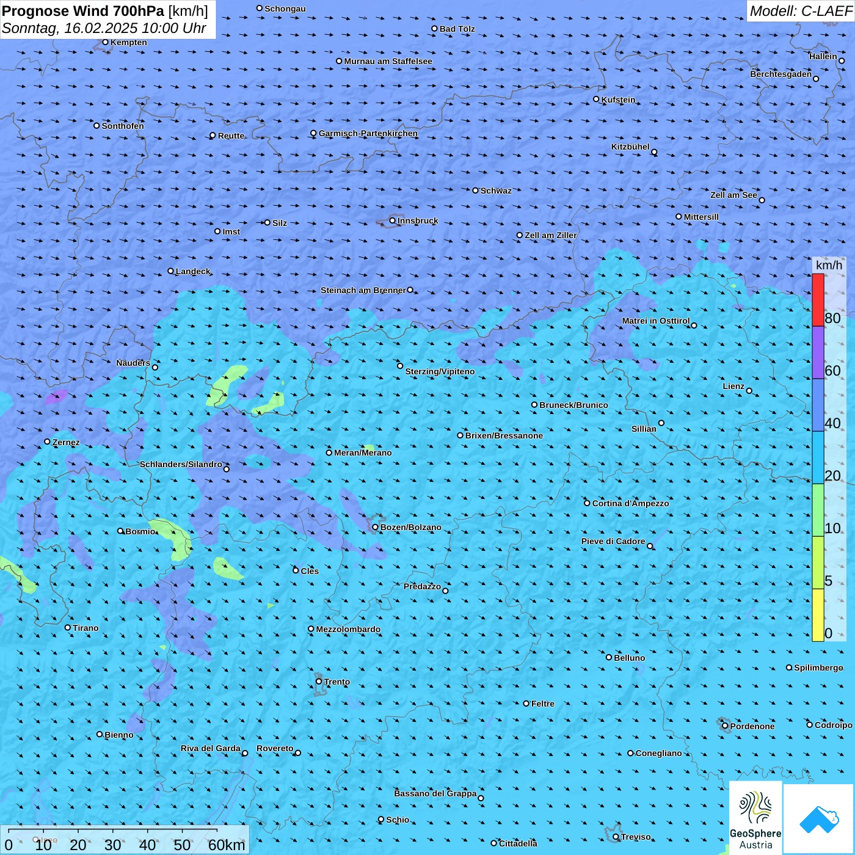Click the cyan legend band between 20 and 40
855x855 pixels.
[x=818, y=458]
